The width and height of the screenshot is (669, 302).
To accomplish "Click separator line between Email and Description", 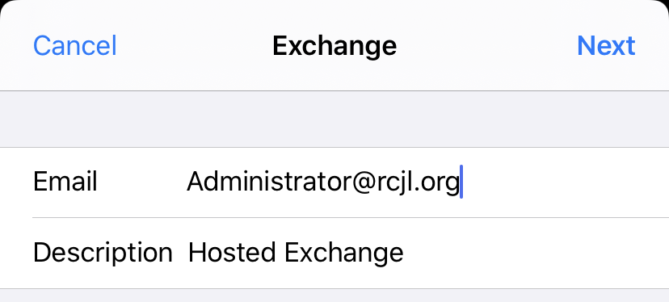I will pyautogui.click(x=351, y=217).
